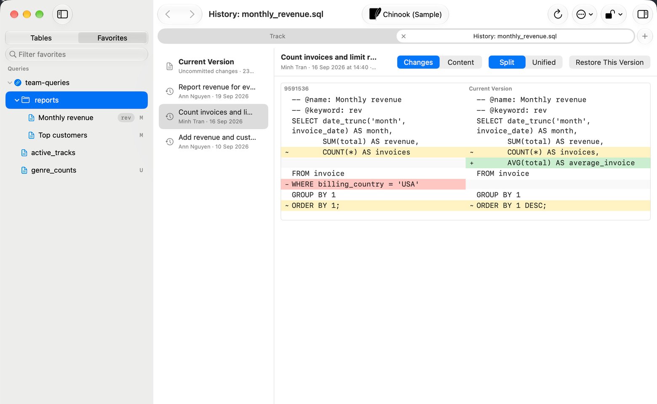Go back with the left chevron
Image resolution: width=657 pixels, height=404 pixels.
click(168, 14)
